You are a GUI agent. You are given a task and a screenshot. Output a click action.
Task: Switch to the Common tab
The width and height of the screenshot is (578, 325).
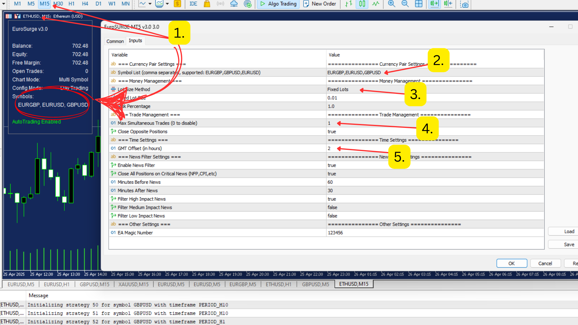click(115, 41)
